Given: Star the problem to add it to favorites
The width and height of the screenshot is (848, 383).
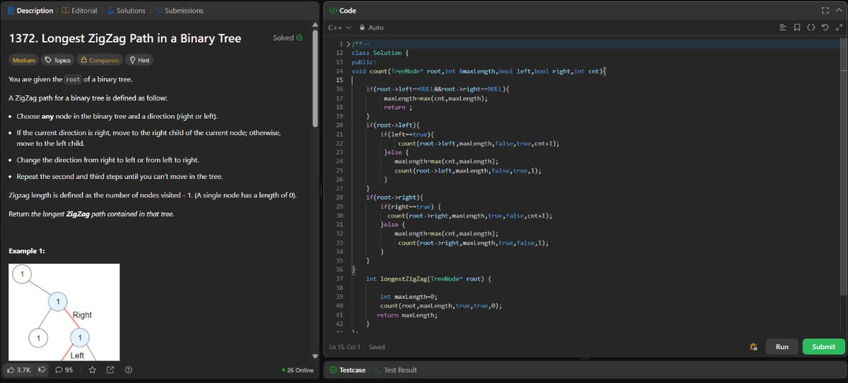Looking at the screenshot, I should coord(92,370).
